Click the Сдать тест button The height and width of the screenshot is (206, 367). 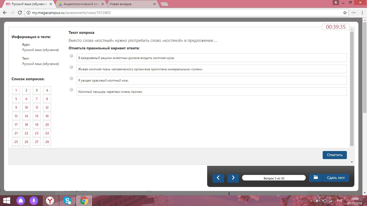tap(336, 178)
